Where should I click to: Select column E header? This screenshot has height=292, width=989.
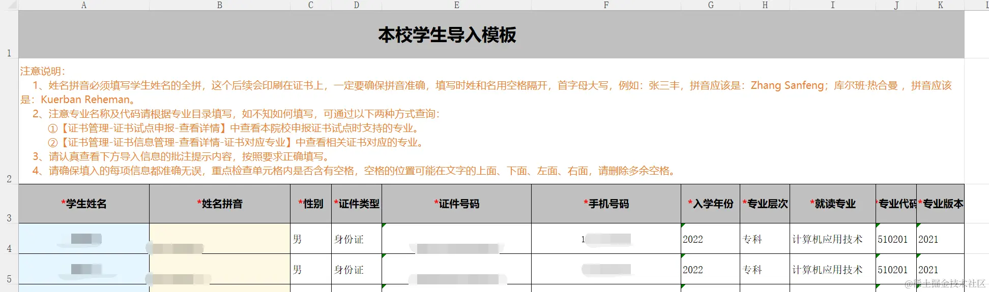coord(456,5)
